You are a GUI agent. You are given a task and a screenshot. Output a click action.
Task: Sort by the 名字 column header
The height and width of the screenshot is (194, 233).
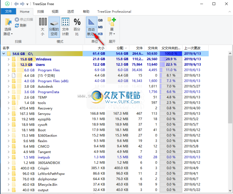point(42,48)
